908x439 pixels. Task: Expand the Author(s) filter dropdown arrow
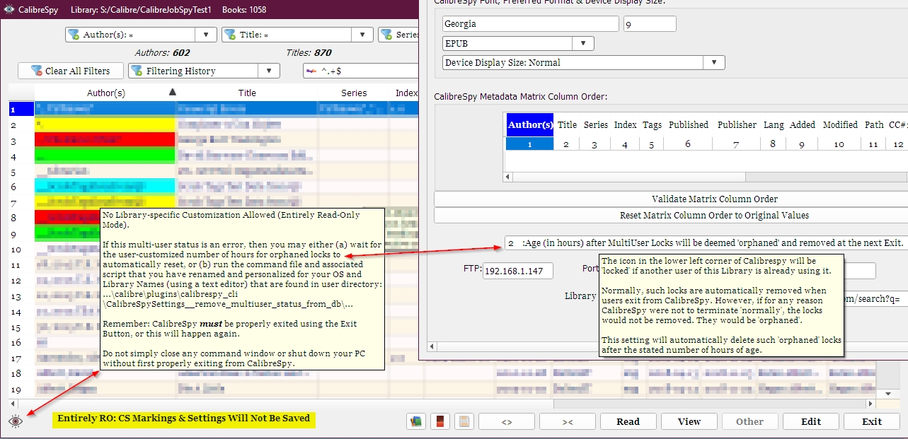pos(206,35)
